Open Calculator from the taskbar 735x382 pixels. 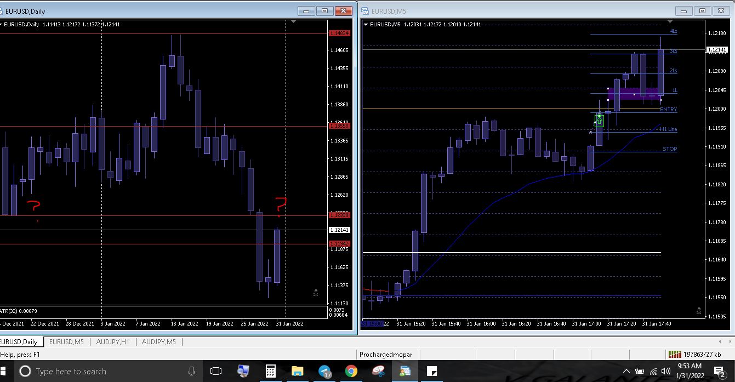[270, 371]
